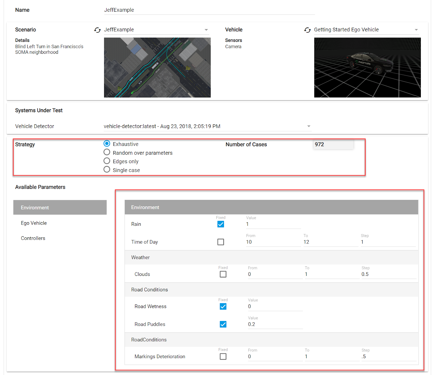Click the Vehicle refresh icon
The image size is (435, 375).
coord(307,30)
